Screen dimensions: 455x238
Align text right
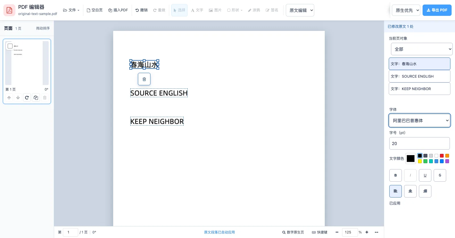click(425, 191)
